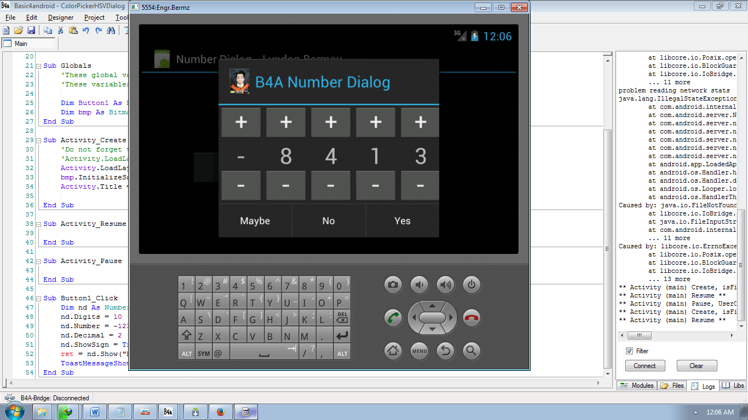Viewport: 748px width, 420px height.
Task: Uncheck the Filter checkbox in the Logs panel
Action: 630,351
